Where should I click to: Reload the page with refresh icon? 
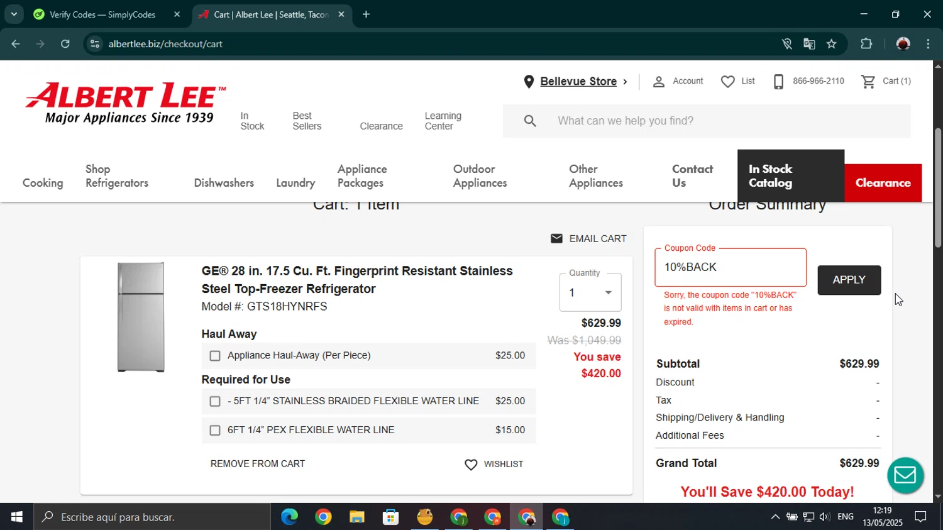click(65, 43)
